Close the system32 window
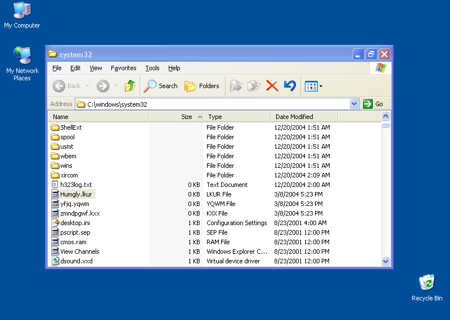 (x=384, y=54)
